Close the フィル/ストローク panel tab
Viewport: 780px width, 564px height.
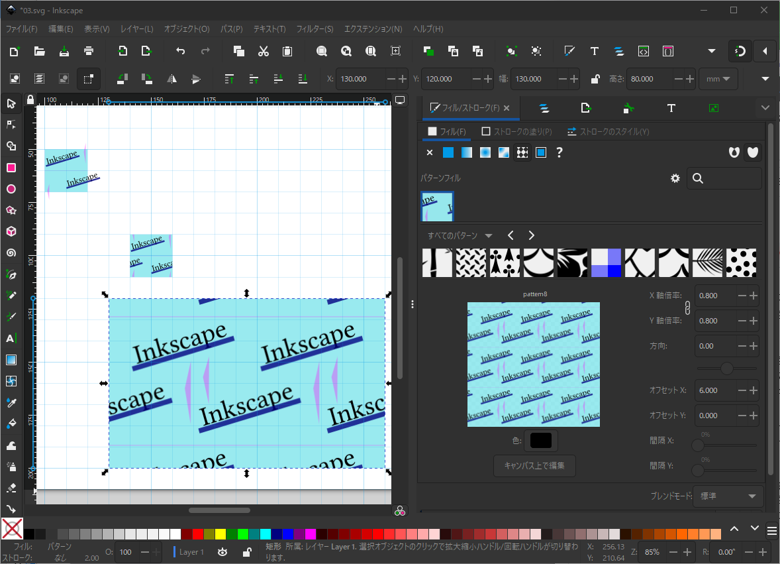(x=507, y=107)
